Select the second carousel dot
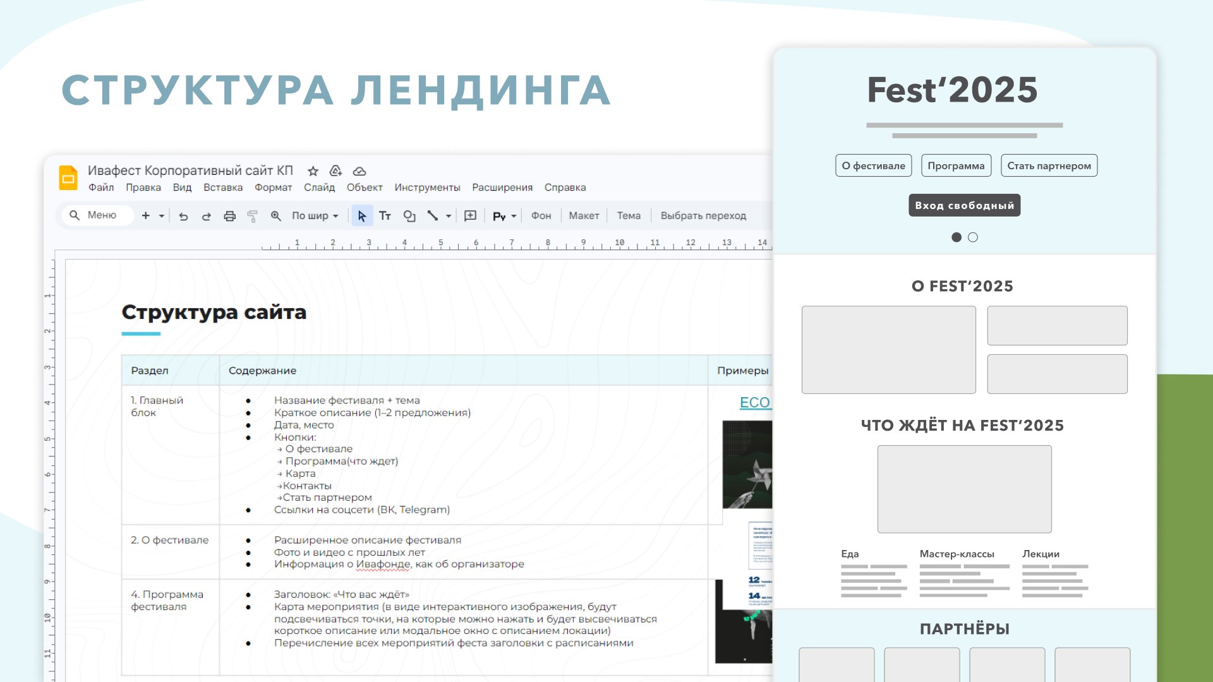 click(973, 237)
